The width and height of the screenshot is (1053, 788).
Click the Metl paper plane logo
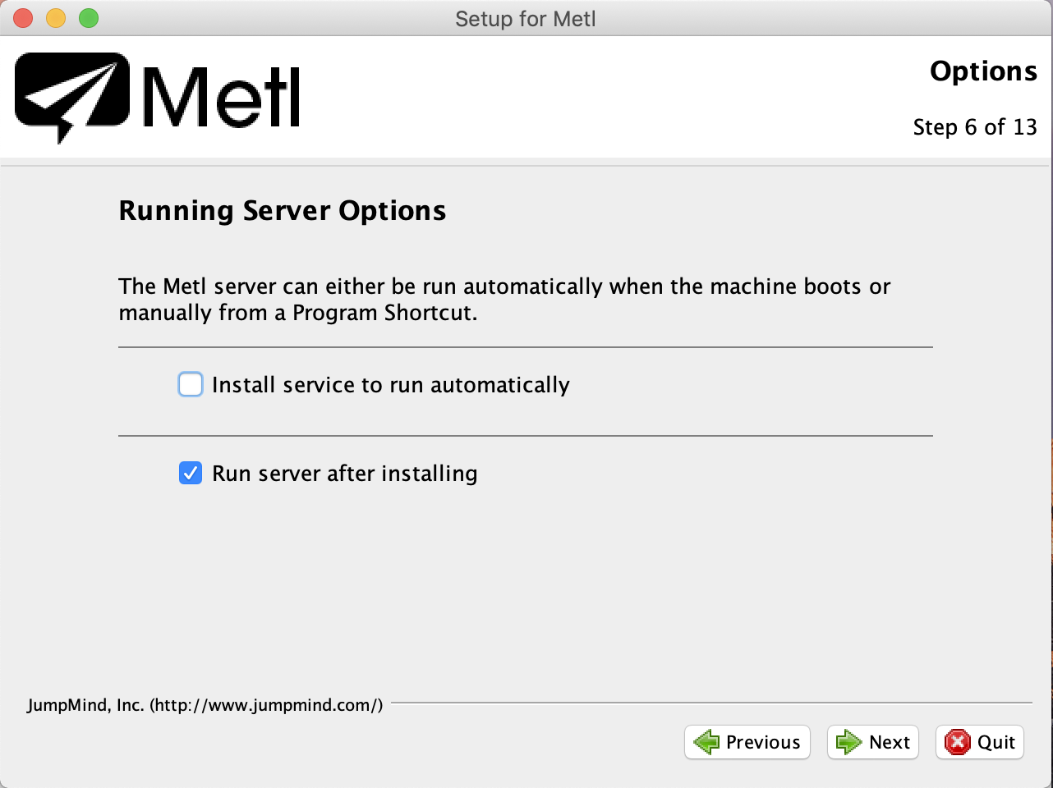pyautogui.click(x=72, y=97)
